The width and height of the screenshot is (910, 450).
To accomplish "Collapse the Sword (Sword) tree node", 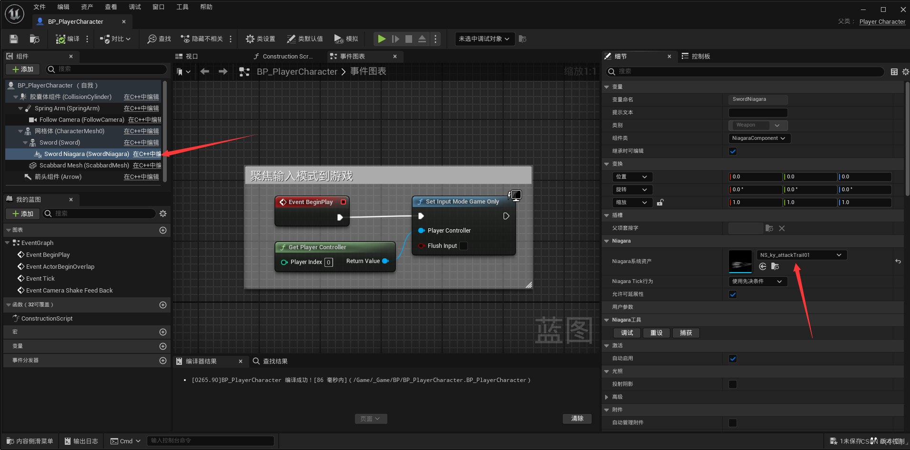I will pos(25,143).
